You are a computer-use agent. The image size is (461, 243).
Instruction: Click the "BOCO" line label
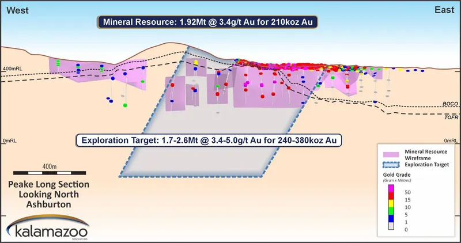(450, 104)
